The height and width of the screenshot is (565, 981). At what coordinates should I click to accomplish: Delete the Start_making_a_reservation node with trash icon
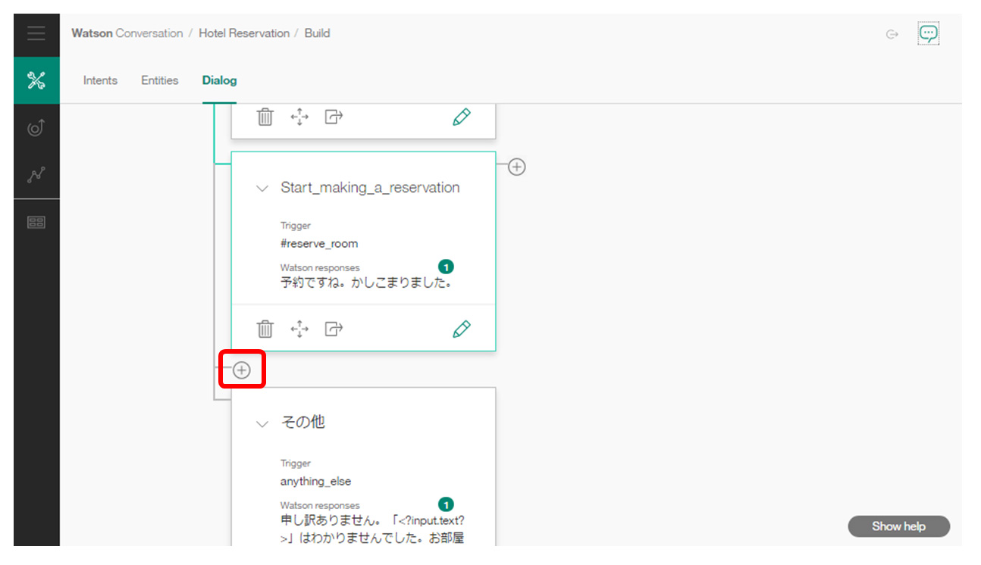click(x=265, y=329)
